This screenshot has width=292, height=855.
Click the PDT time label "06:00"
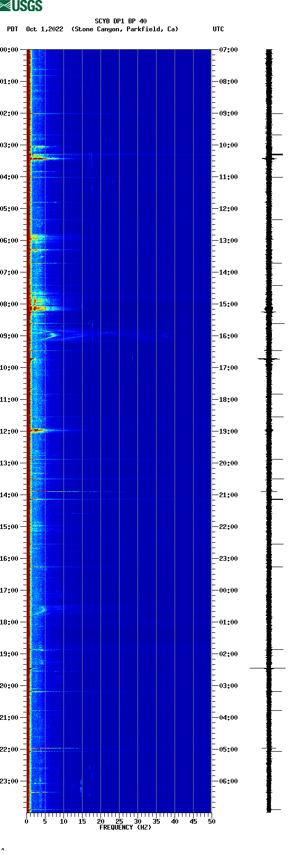coord(10,241)
